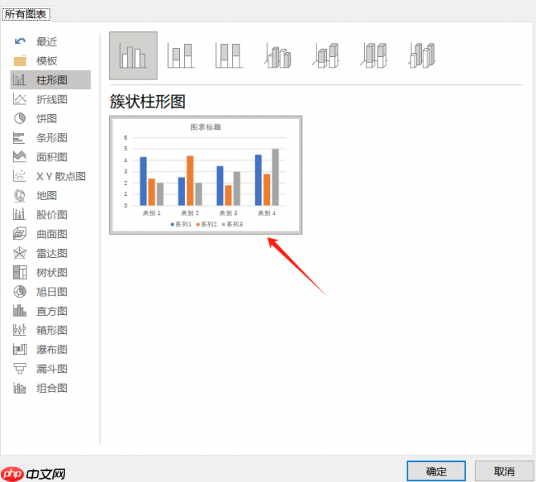536x482 pixels.
Task: Select the clustered column chart subtype icon
Action: tap(133, 55)
